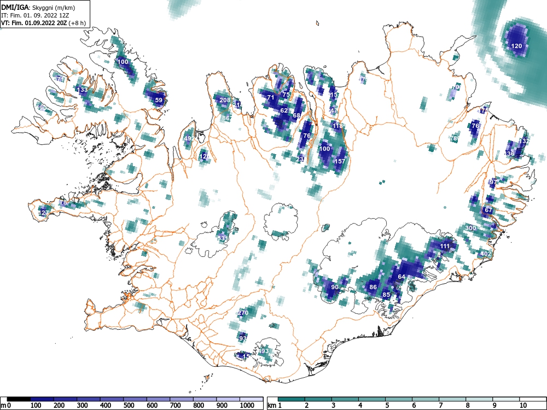Screen dimensions: 547x410
Task: Click the darkest blue swatch between 100 and 200
Action: (x=42, y=399)
